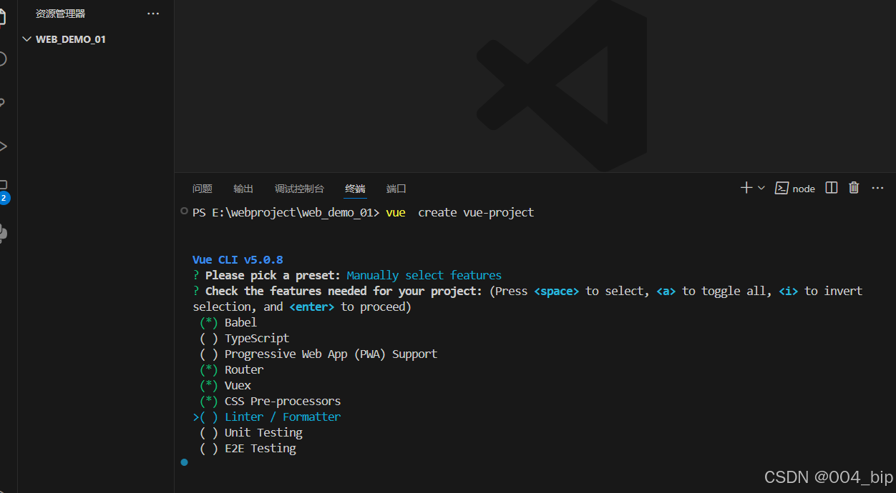Click the 资源管理器 panel title
Viewport: 896px width, 493px height.
click(61, 14)
